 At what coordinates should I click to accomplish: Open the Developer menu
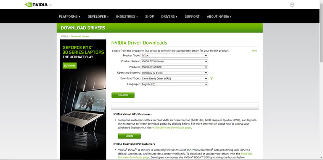(98, 16)
